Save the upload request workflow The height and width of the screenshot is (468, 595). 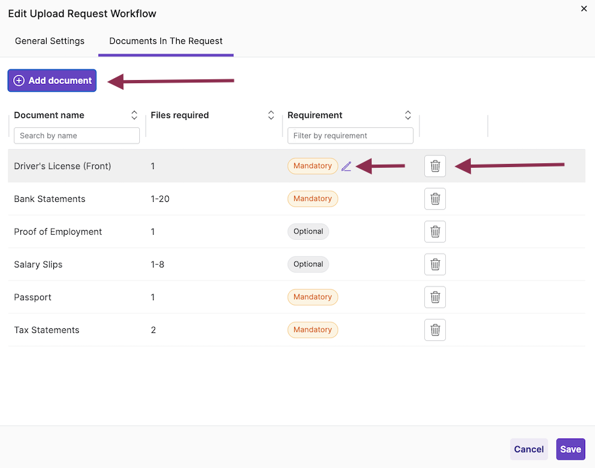pyautogui.click(x=570, y=449)
